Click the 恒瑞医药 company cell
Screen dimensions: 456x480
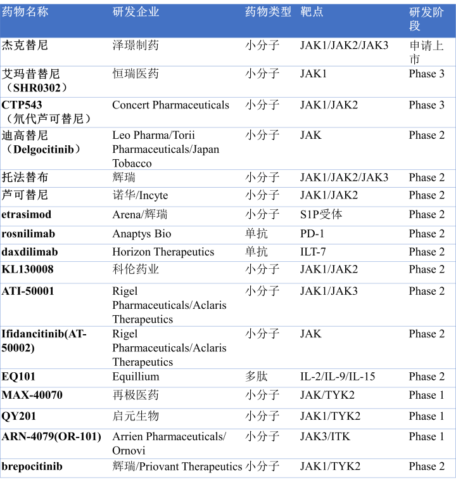click(x=136, y=74)
